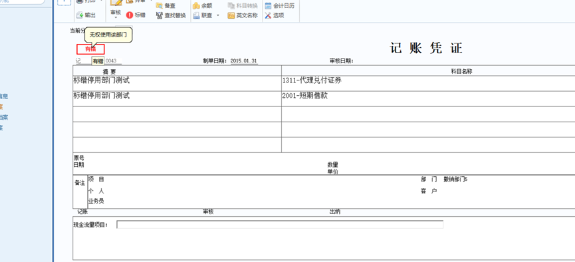Click the red 有错 error badge
Viewport: 575px width, 262px height.
tap(90, 49)
